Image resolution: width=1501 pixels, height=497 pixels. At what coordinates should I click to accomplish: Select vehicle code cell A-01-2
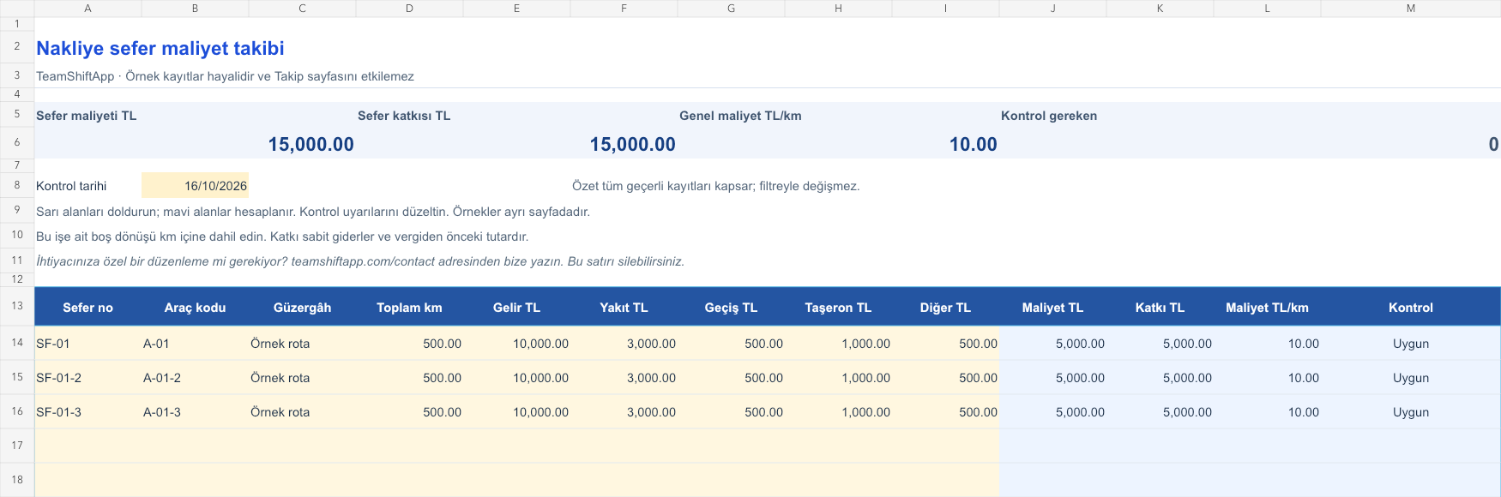pos(195,378)
